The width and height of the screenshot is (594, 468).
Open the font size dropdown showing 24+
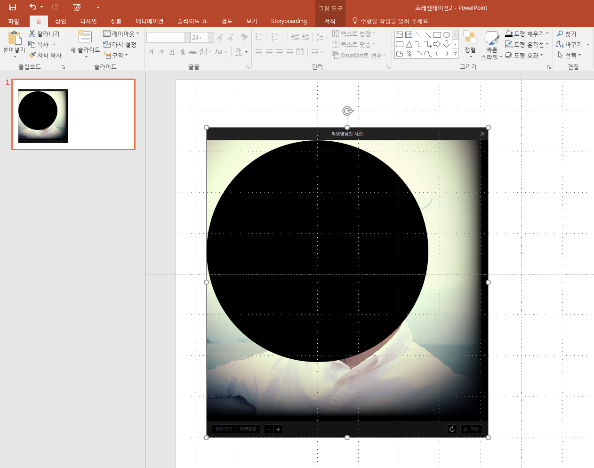pyautogui.click(x=211, y=37)
